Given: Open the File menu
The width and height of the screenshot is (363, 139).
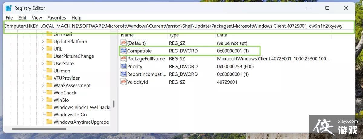Looking at the screenshot, I should pyautogui.click(x=9, y=18).
